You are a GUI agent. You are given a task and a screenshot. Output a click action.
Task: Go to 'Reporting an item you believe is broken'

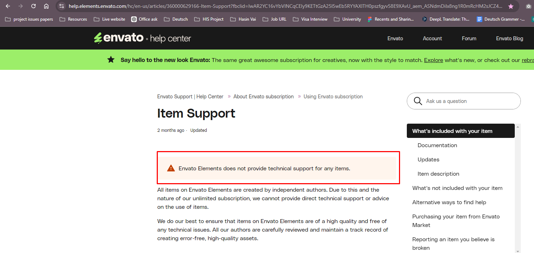453,244
